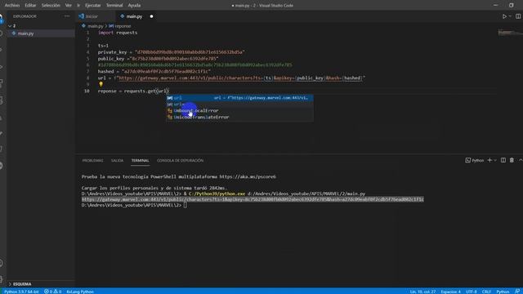The width and height of the screenshot is (523, 294).
Task: Click the private_key string on line 4
Action: pyautogui.click(x=190, y=52)
